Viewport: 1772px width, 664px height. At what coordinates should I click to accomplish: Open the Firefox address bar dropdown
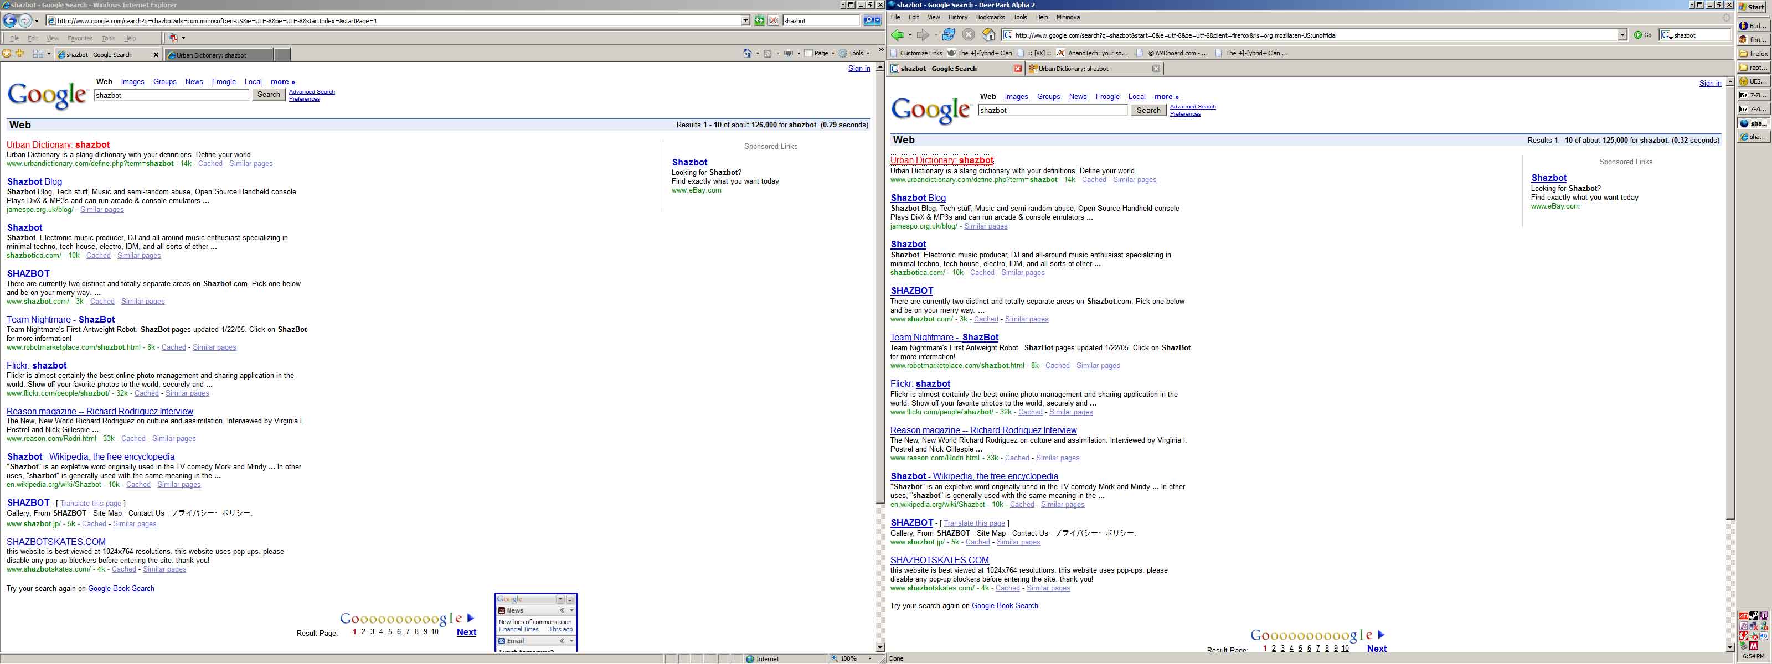tap(1622, 35)
